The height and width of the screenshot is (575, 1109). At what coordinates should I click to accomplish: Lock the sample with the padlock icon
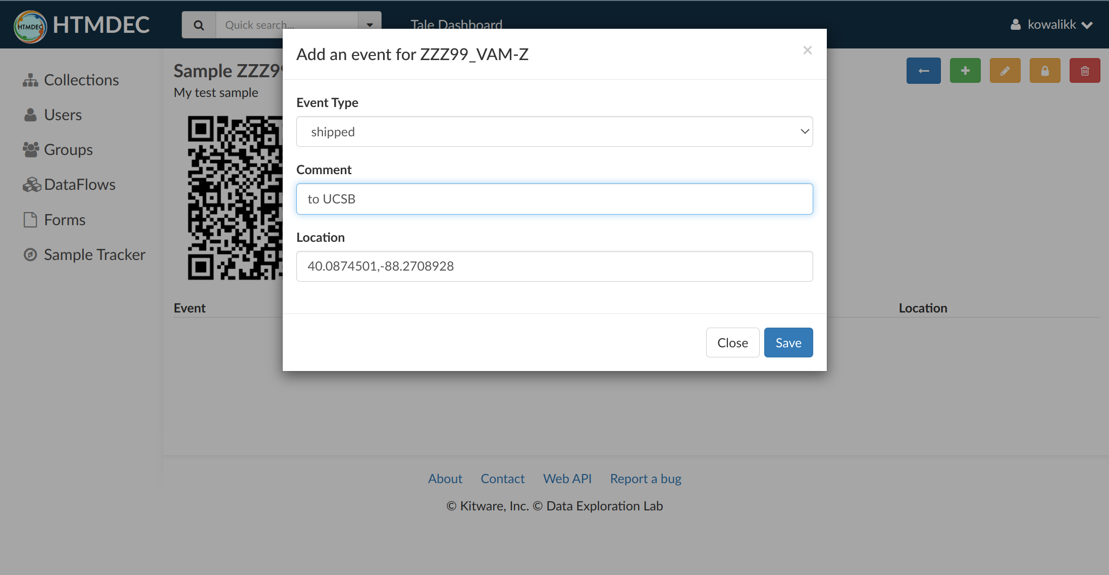(1044, 70)
